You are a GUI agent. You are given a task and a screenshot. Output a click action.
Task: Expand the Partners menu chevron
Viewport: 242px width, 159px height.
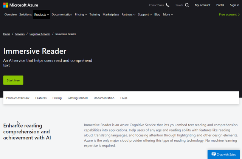click(x=135, y=15)
